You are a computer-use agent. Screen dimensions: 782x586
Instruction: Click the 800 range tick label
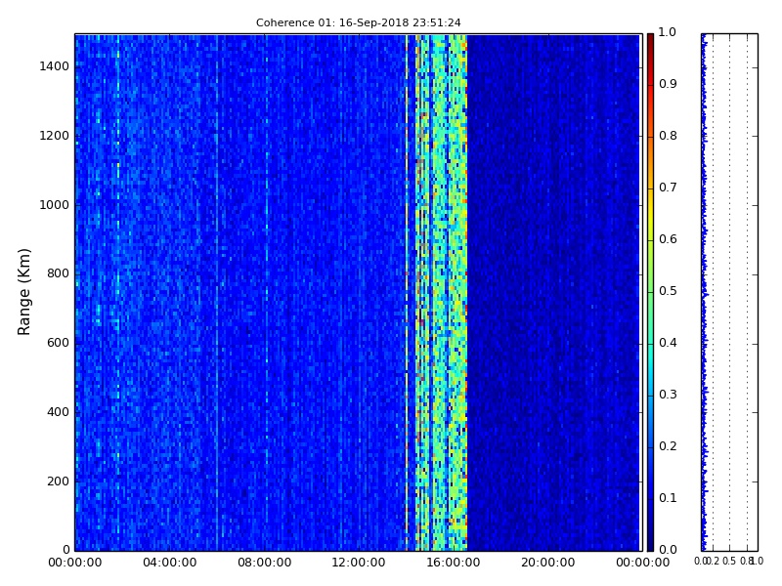[x=58, y=273]
